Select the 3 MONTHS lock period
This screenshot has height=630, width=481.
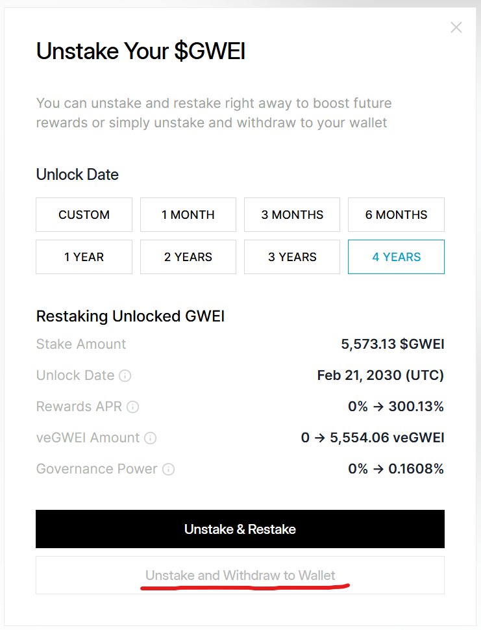click(x=292, y=215)
